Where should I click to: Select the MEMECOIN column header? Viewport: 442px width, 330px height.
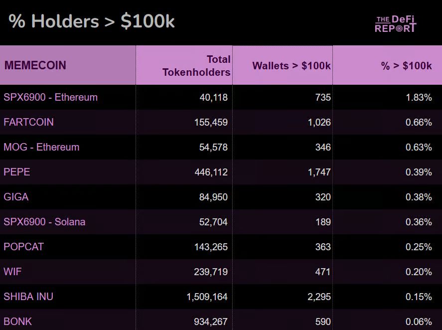(x=35, y=65)
